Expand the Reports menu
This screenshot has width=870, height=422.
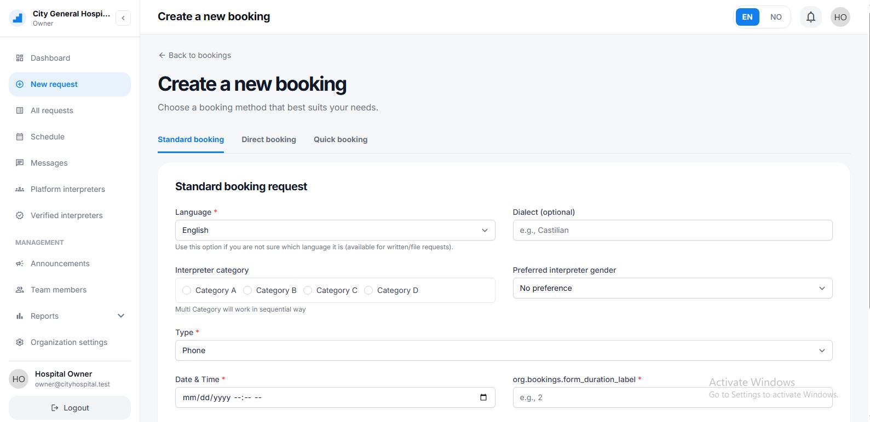(121, 316)
